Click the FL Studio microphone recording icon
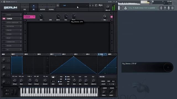This screenshot has width=177, height=99. point(169,8)
